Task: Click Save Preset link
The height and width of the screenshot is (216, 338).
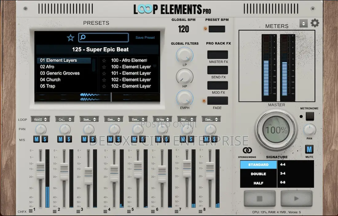Action: click(x=145, y=38)
